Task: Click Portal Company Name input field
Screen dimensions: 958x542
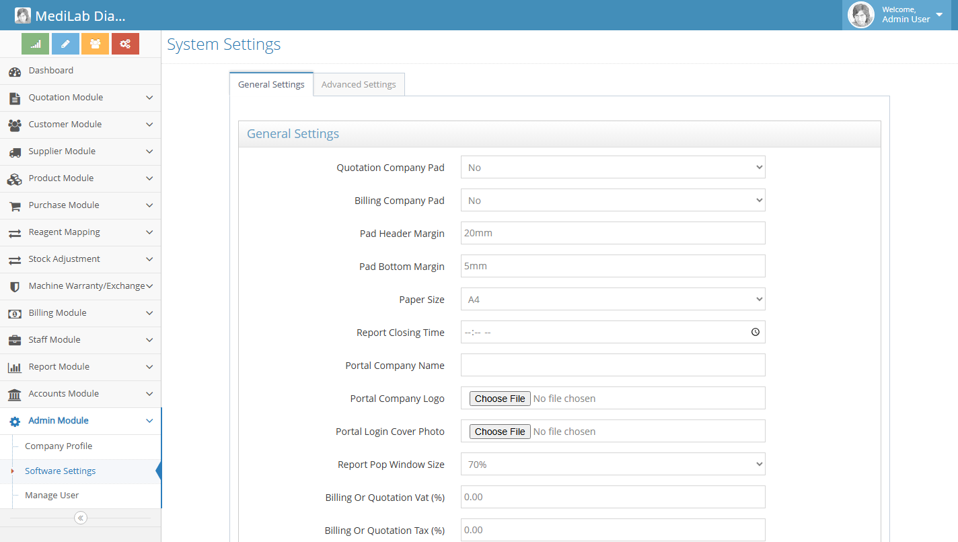Action: (613, 365)
